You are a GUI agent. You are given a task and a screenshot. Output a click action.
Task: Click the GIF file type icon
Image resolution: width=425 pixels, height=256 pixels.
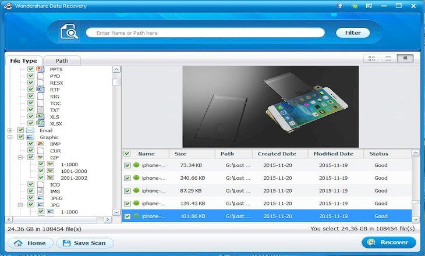(x=40, y=157)
